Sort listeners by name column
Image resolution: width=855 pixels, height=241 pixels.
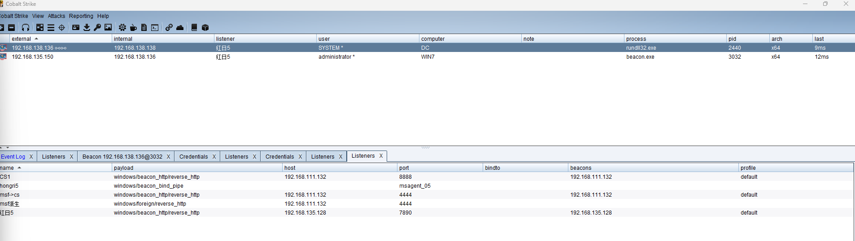(x=56, y=168)
